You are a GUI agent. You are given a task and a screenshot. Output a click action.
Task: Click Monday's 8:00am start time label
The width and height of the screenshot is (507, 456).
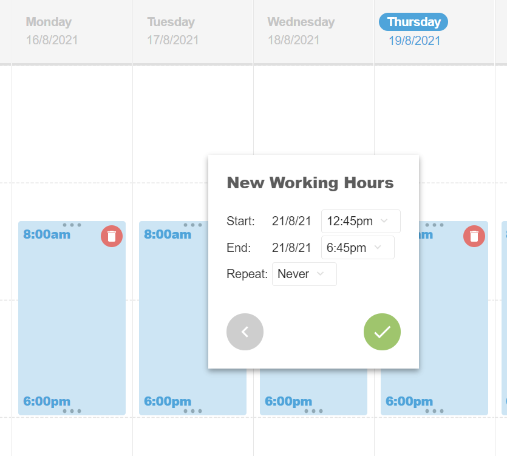[x=47, y=234]
